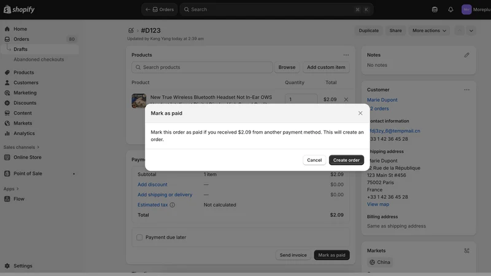
Task: Open Marie Dupont customer link
Action: tap(382, 100)
